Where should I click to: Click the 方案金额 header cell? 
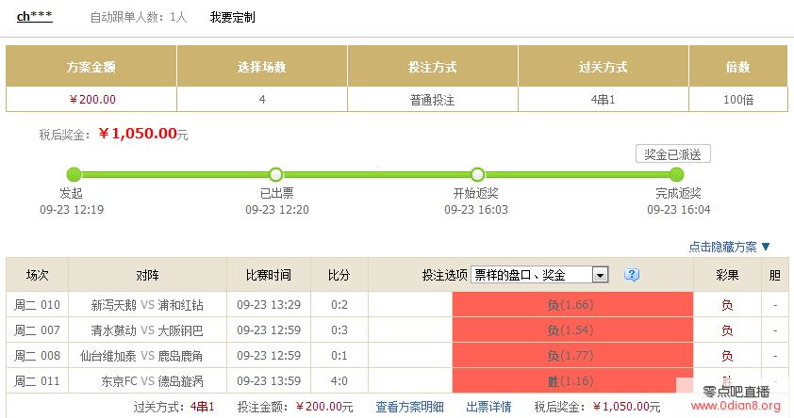(x=91, y=66)
